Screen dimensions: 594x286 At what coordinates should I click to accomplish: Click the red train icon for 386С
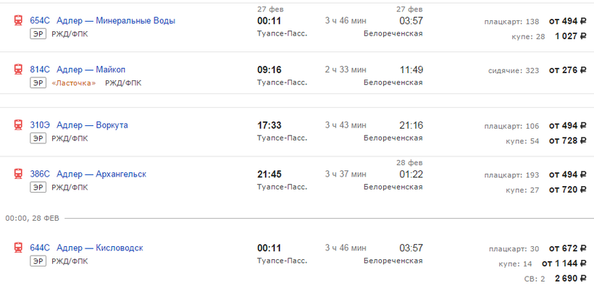pos(18,174)
